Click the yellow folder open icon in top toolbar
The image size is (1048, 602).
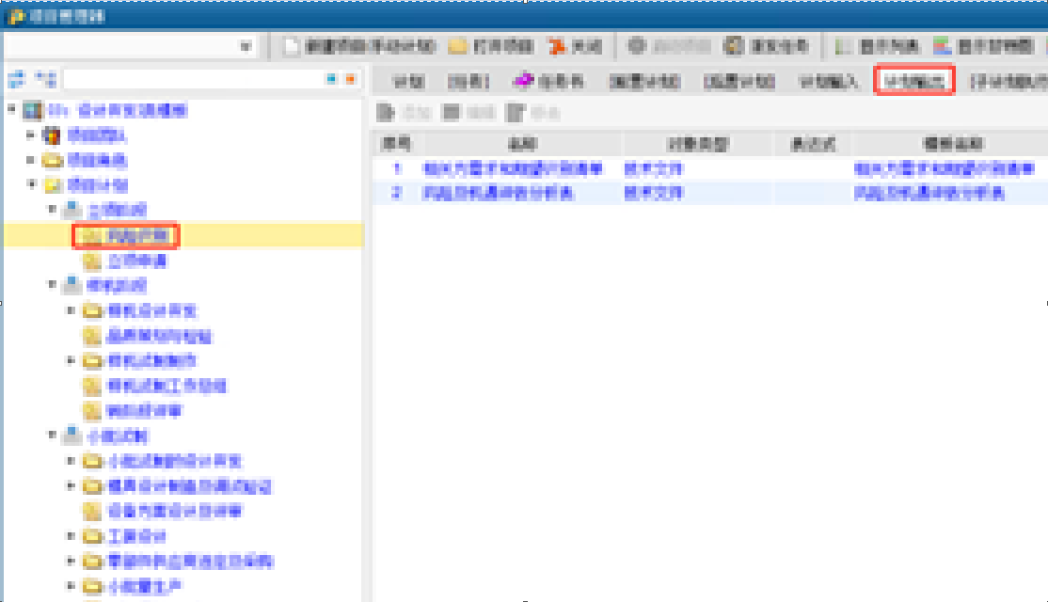coord(458,46)
